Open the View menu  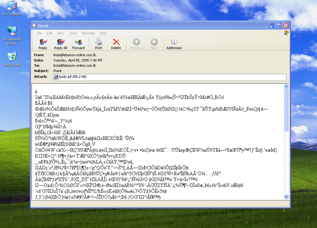pyautogui.click(x=61, y=33)
